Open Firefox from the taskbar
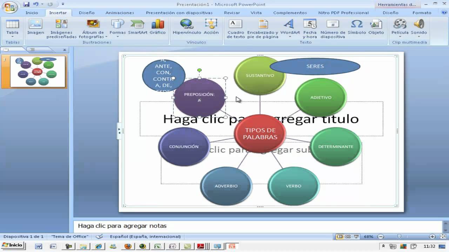This screenshot has height=252, width=449. click(128, 246)
